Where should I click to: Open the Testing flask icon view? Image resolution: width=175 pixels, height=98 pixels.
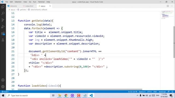coord(3,40)
